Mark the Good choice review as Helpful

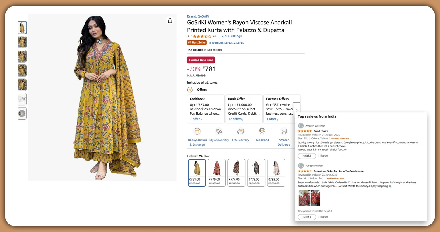pyautogui.click(x=307, y=156)
